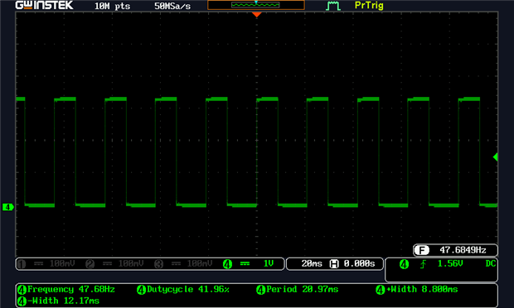Click the H horizontal position icon

(334, 264)
